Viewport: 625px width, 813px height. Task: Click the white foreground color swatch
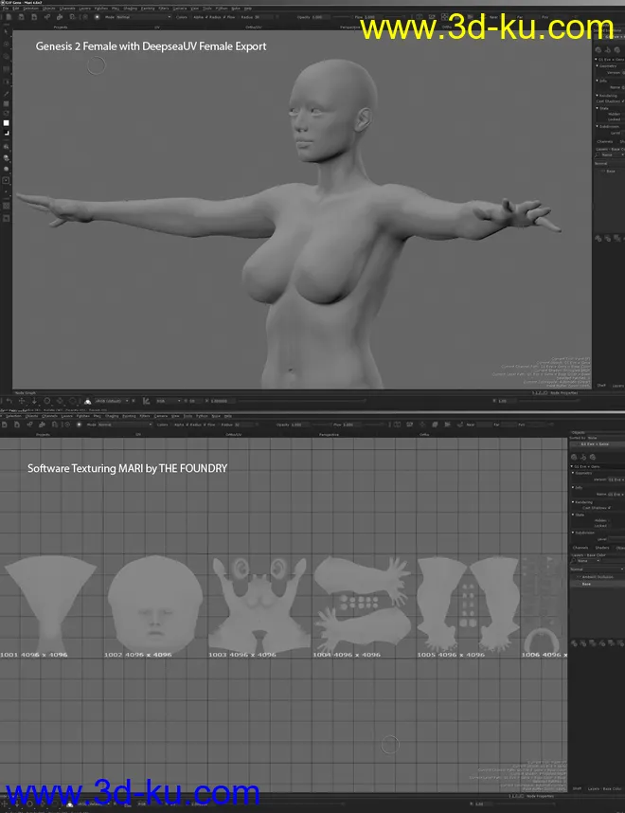6,123
